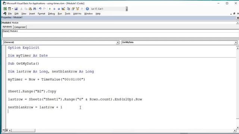Click the horizontal scrollbar left arrow
Image resolution: width=239 pixels, height=134 pixels.
10,130
